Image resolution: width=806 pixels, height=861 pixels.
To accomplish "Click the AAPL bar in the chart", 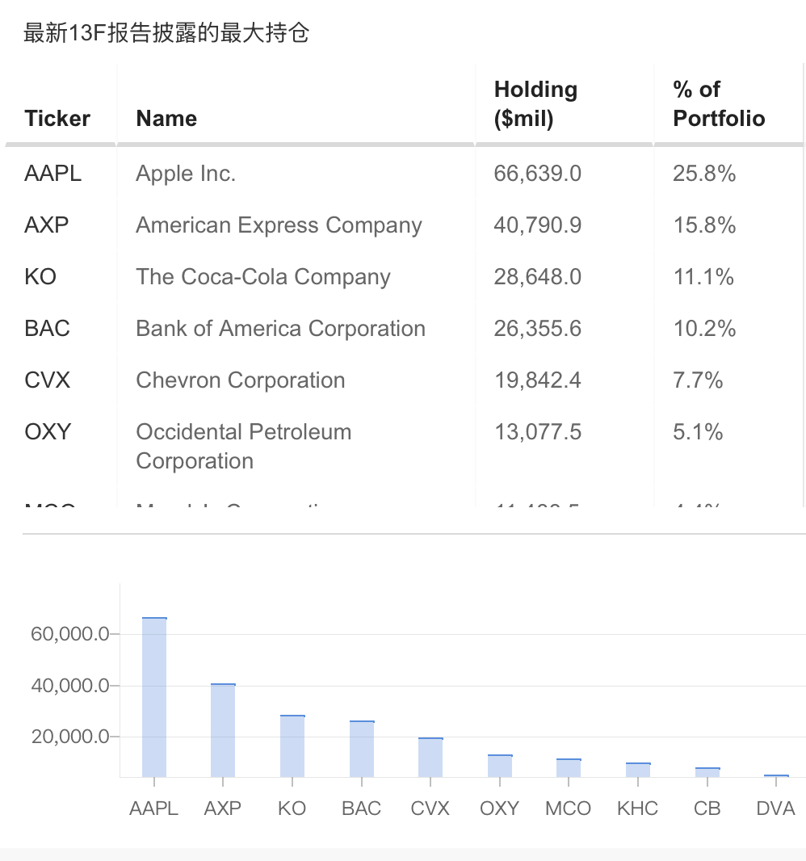I will (154, 697).
